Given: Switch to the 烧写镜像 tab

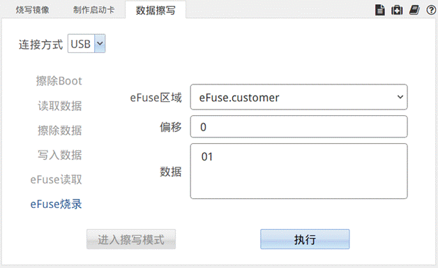Looking at the screenshot, I should tap(32, 10).
